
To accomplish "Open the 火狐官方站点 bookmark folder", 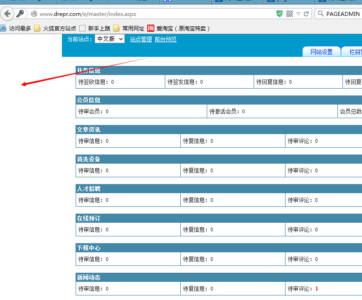I will 55,28.
